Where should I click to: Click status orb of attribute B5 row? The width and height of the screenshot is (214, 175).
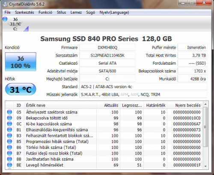pos(9,142)
